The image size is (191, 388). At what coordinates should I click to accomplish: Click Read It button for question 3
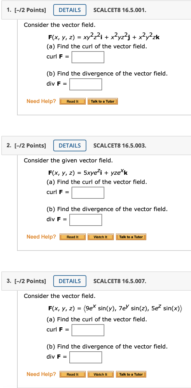point(72,374)
